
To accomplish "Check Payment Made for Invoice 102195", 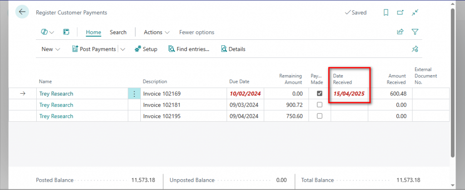I will pos(319,116).
